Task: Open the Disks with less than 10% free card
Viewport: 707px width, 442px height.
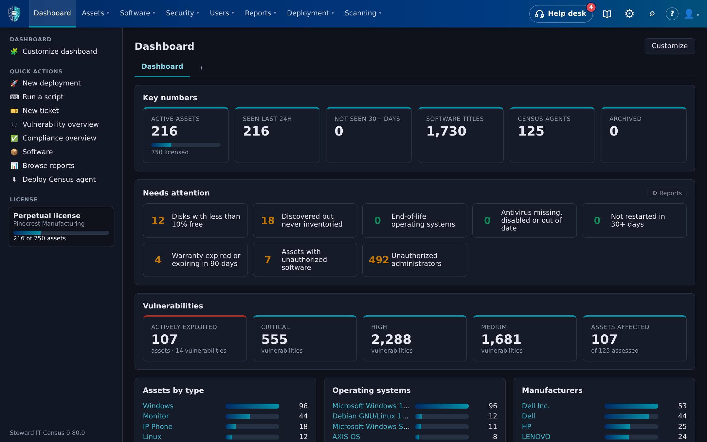Action: (195, 220)
